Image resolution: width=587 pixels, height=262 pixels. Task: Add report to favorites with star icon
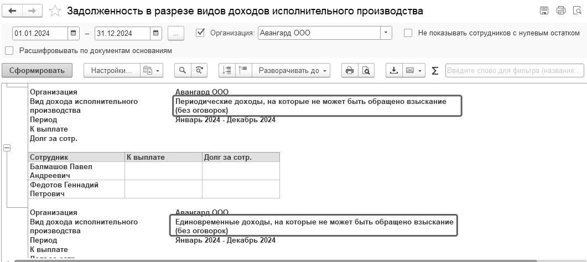pyautogui.click(x=55, y=11)
